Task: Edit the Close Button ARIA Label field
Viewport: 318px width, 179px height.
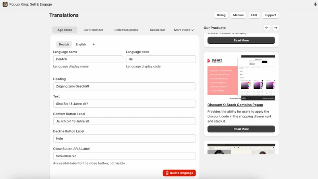Action: (x=124, y=156)
